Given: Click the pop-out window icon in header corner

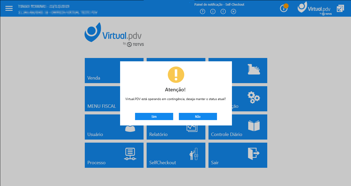Looking at the screenshot, I should 340,8.
